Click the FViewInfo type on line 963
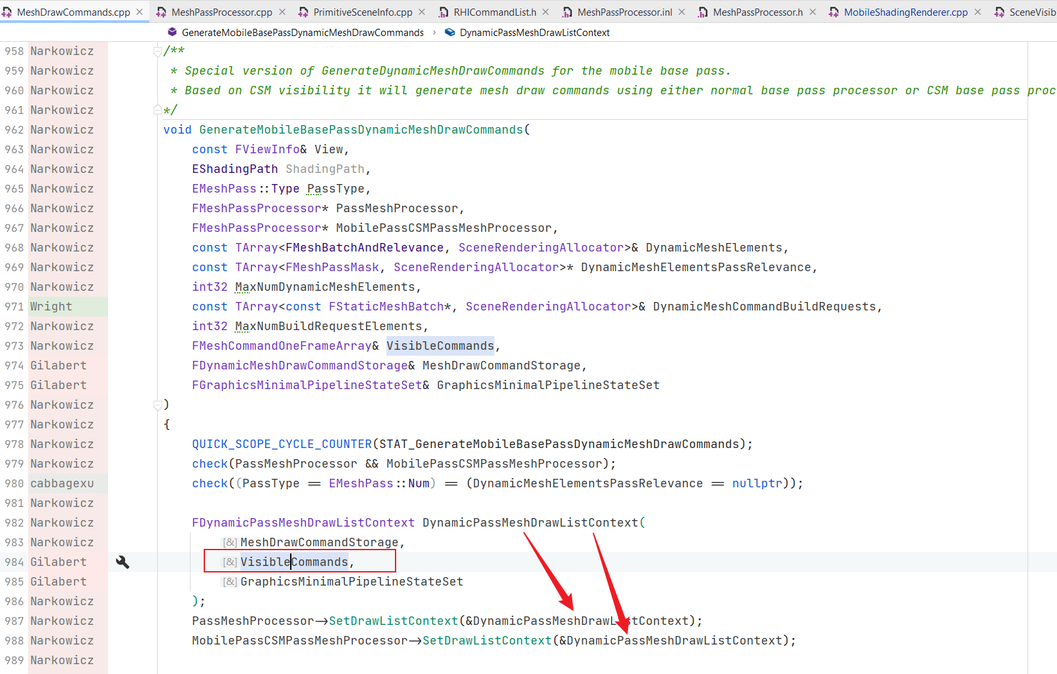This screenshot has height=674, width=1057. 267,149
